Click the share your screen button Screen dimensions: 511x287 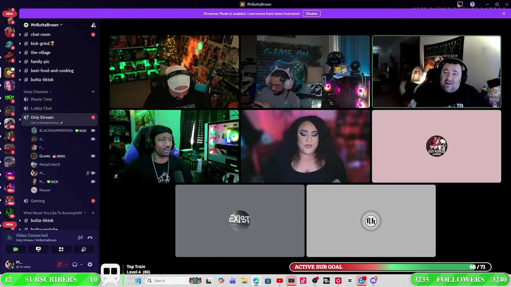coord(38,249)
